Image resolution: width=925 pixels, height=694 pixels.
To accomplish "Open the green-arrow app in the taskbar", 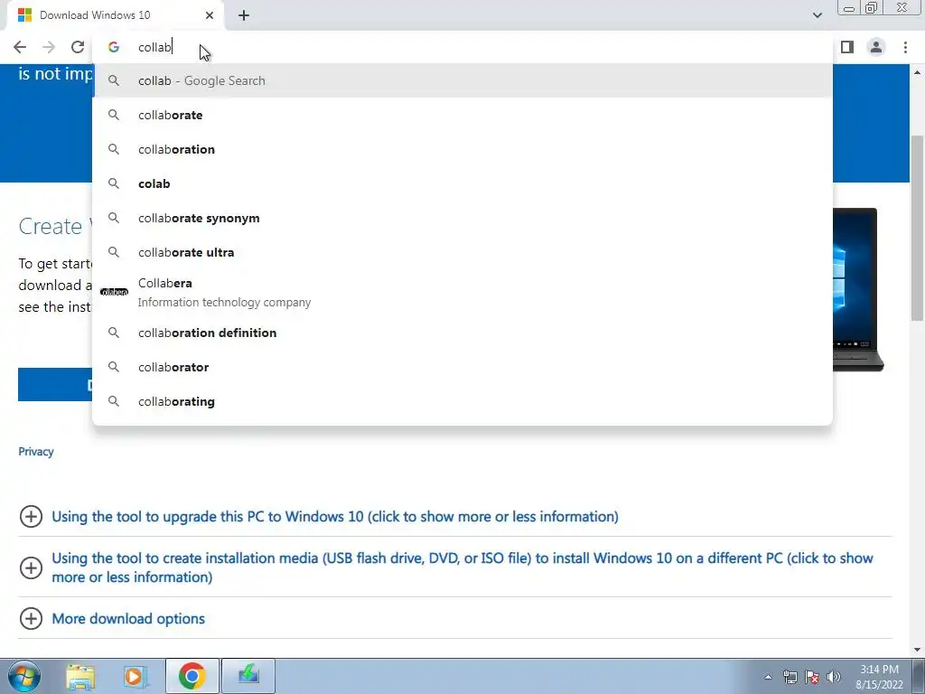I will [248, 676].
